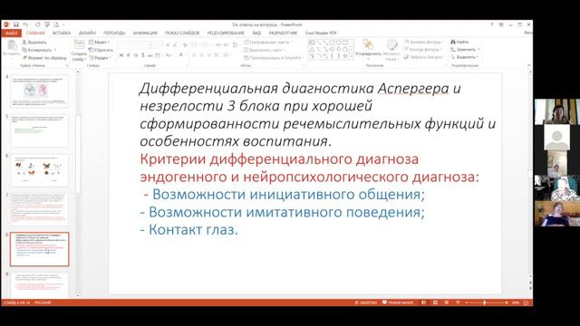Collapse the ribbon arrow

(528, 65)
